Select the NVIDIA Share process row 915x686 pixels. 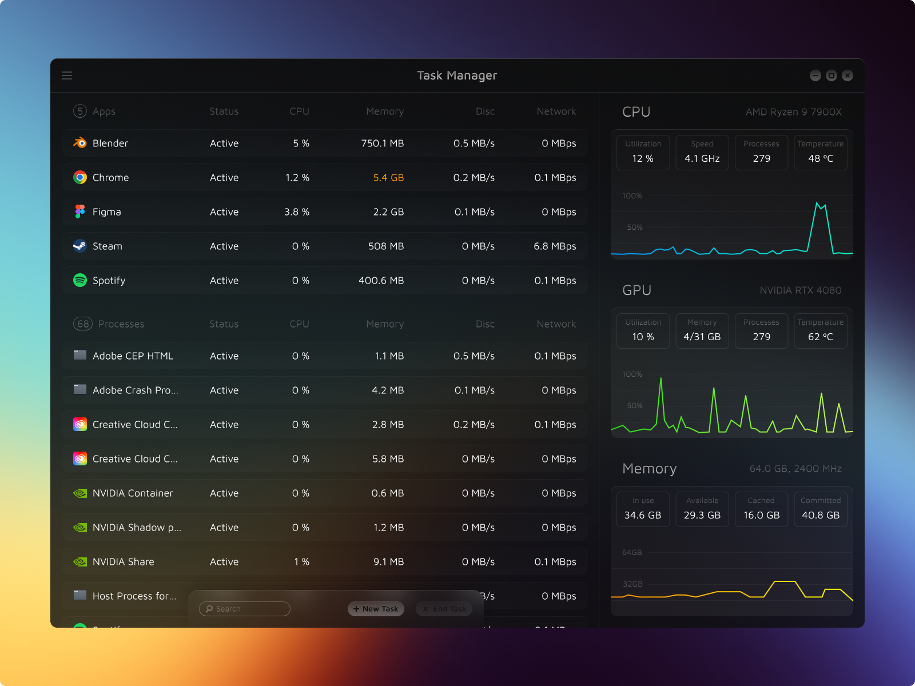pyautogui.click(x=324, y=561)
